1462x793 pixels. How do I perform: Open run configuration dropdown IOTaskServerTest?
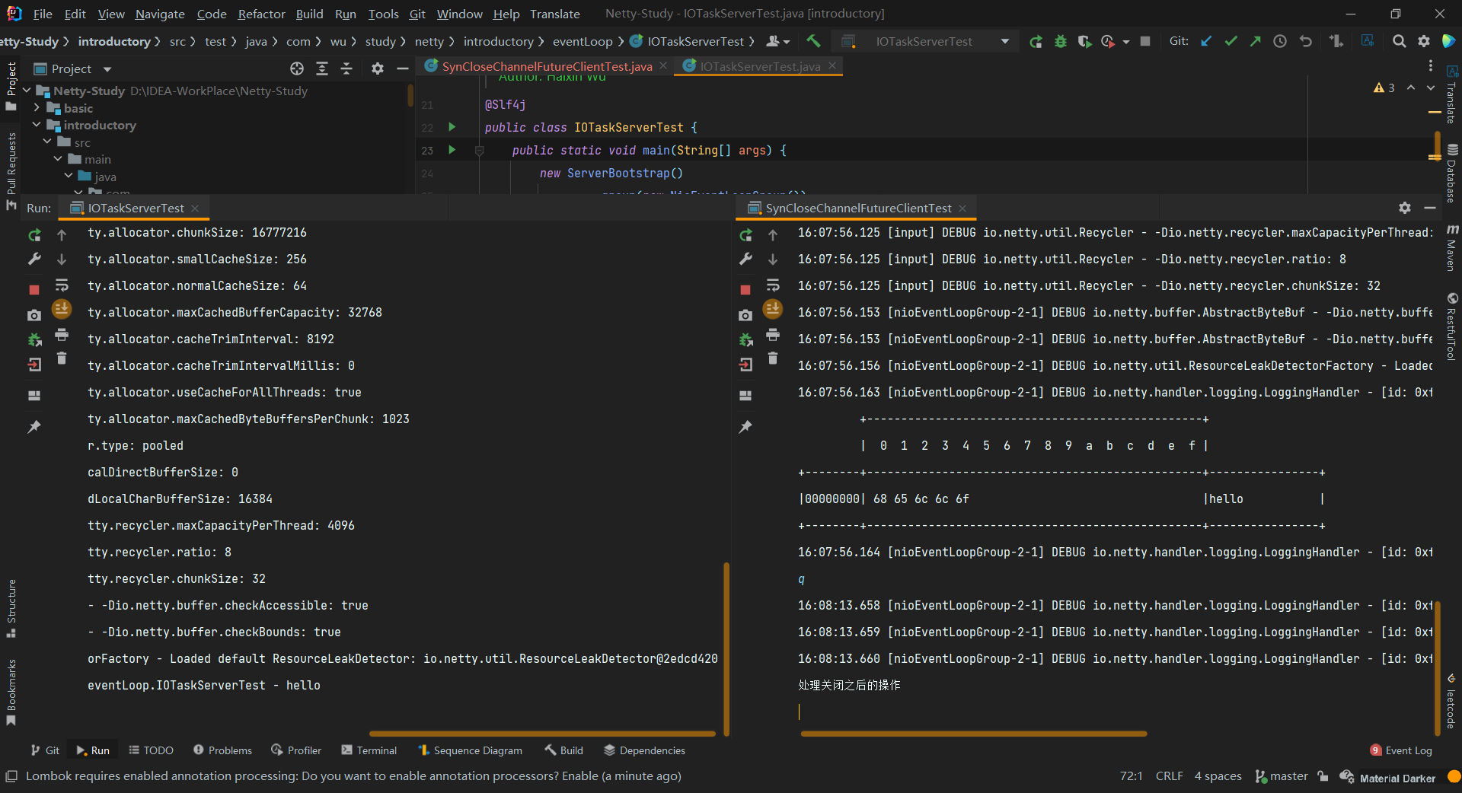click(x=927, y=41)
